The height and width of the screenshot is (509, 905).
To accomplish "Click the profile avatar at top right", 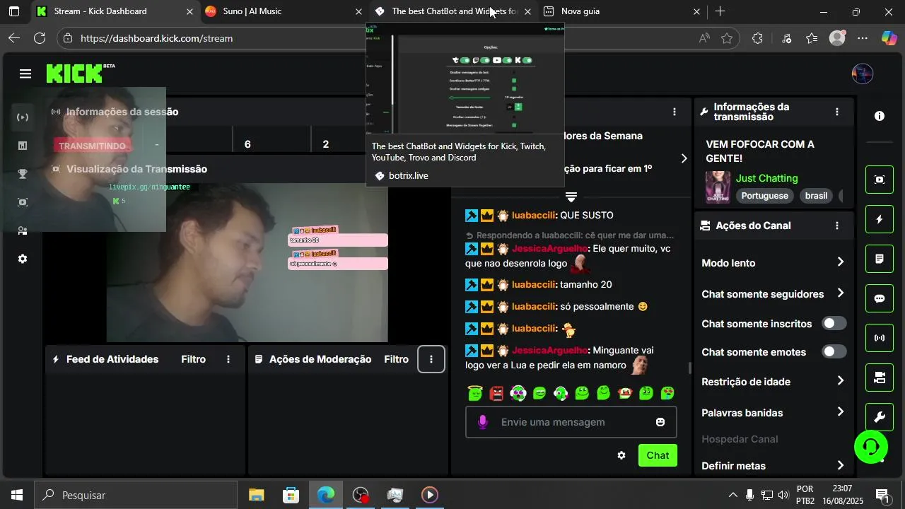I will [863, 74].
